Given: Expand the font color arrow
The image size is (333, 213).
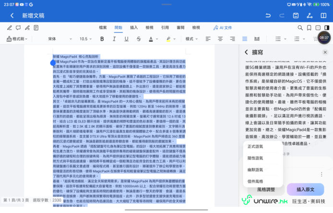Looking at the screenshot, I should tap(157, 39).
